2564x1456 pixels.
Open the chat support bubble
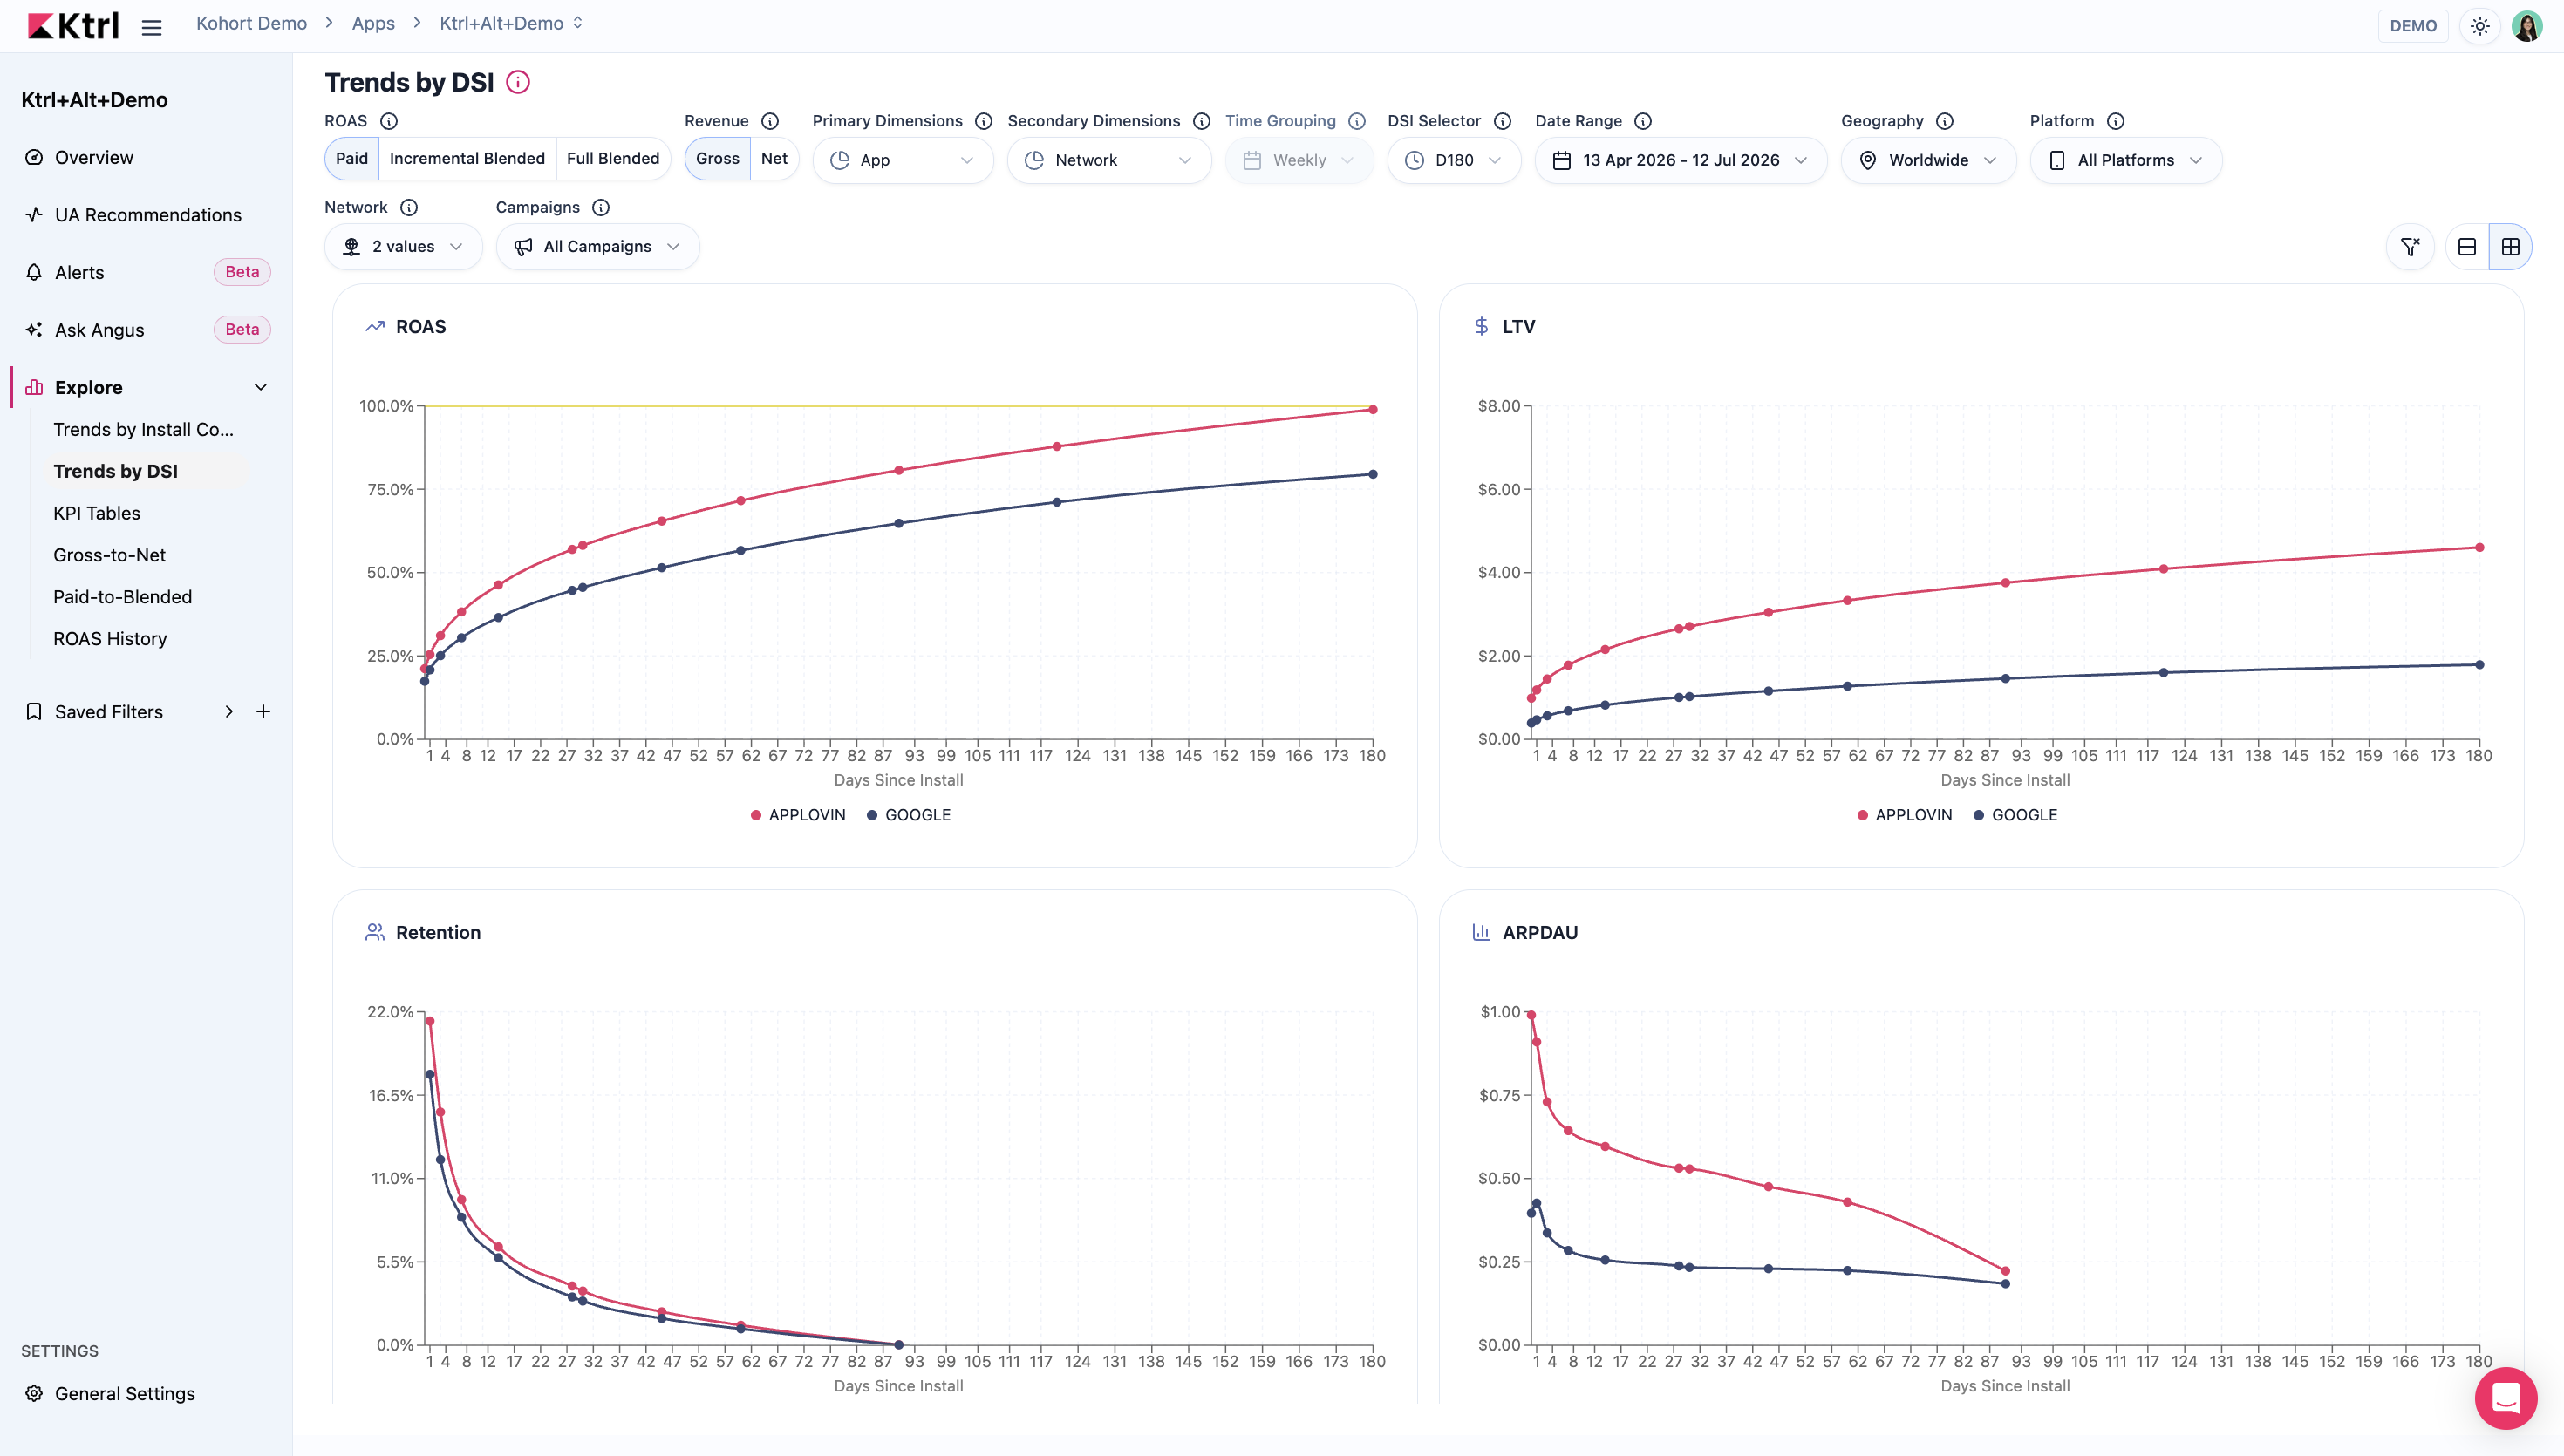(x=2506, y=1398)
